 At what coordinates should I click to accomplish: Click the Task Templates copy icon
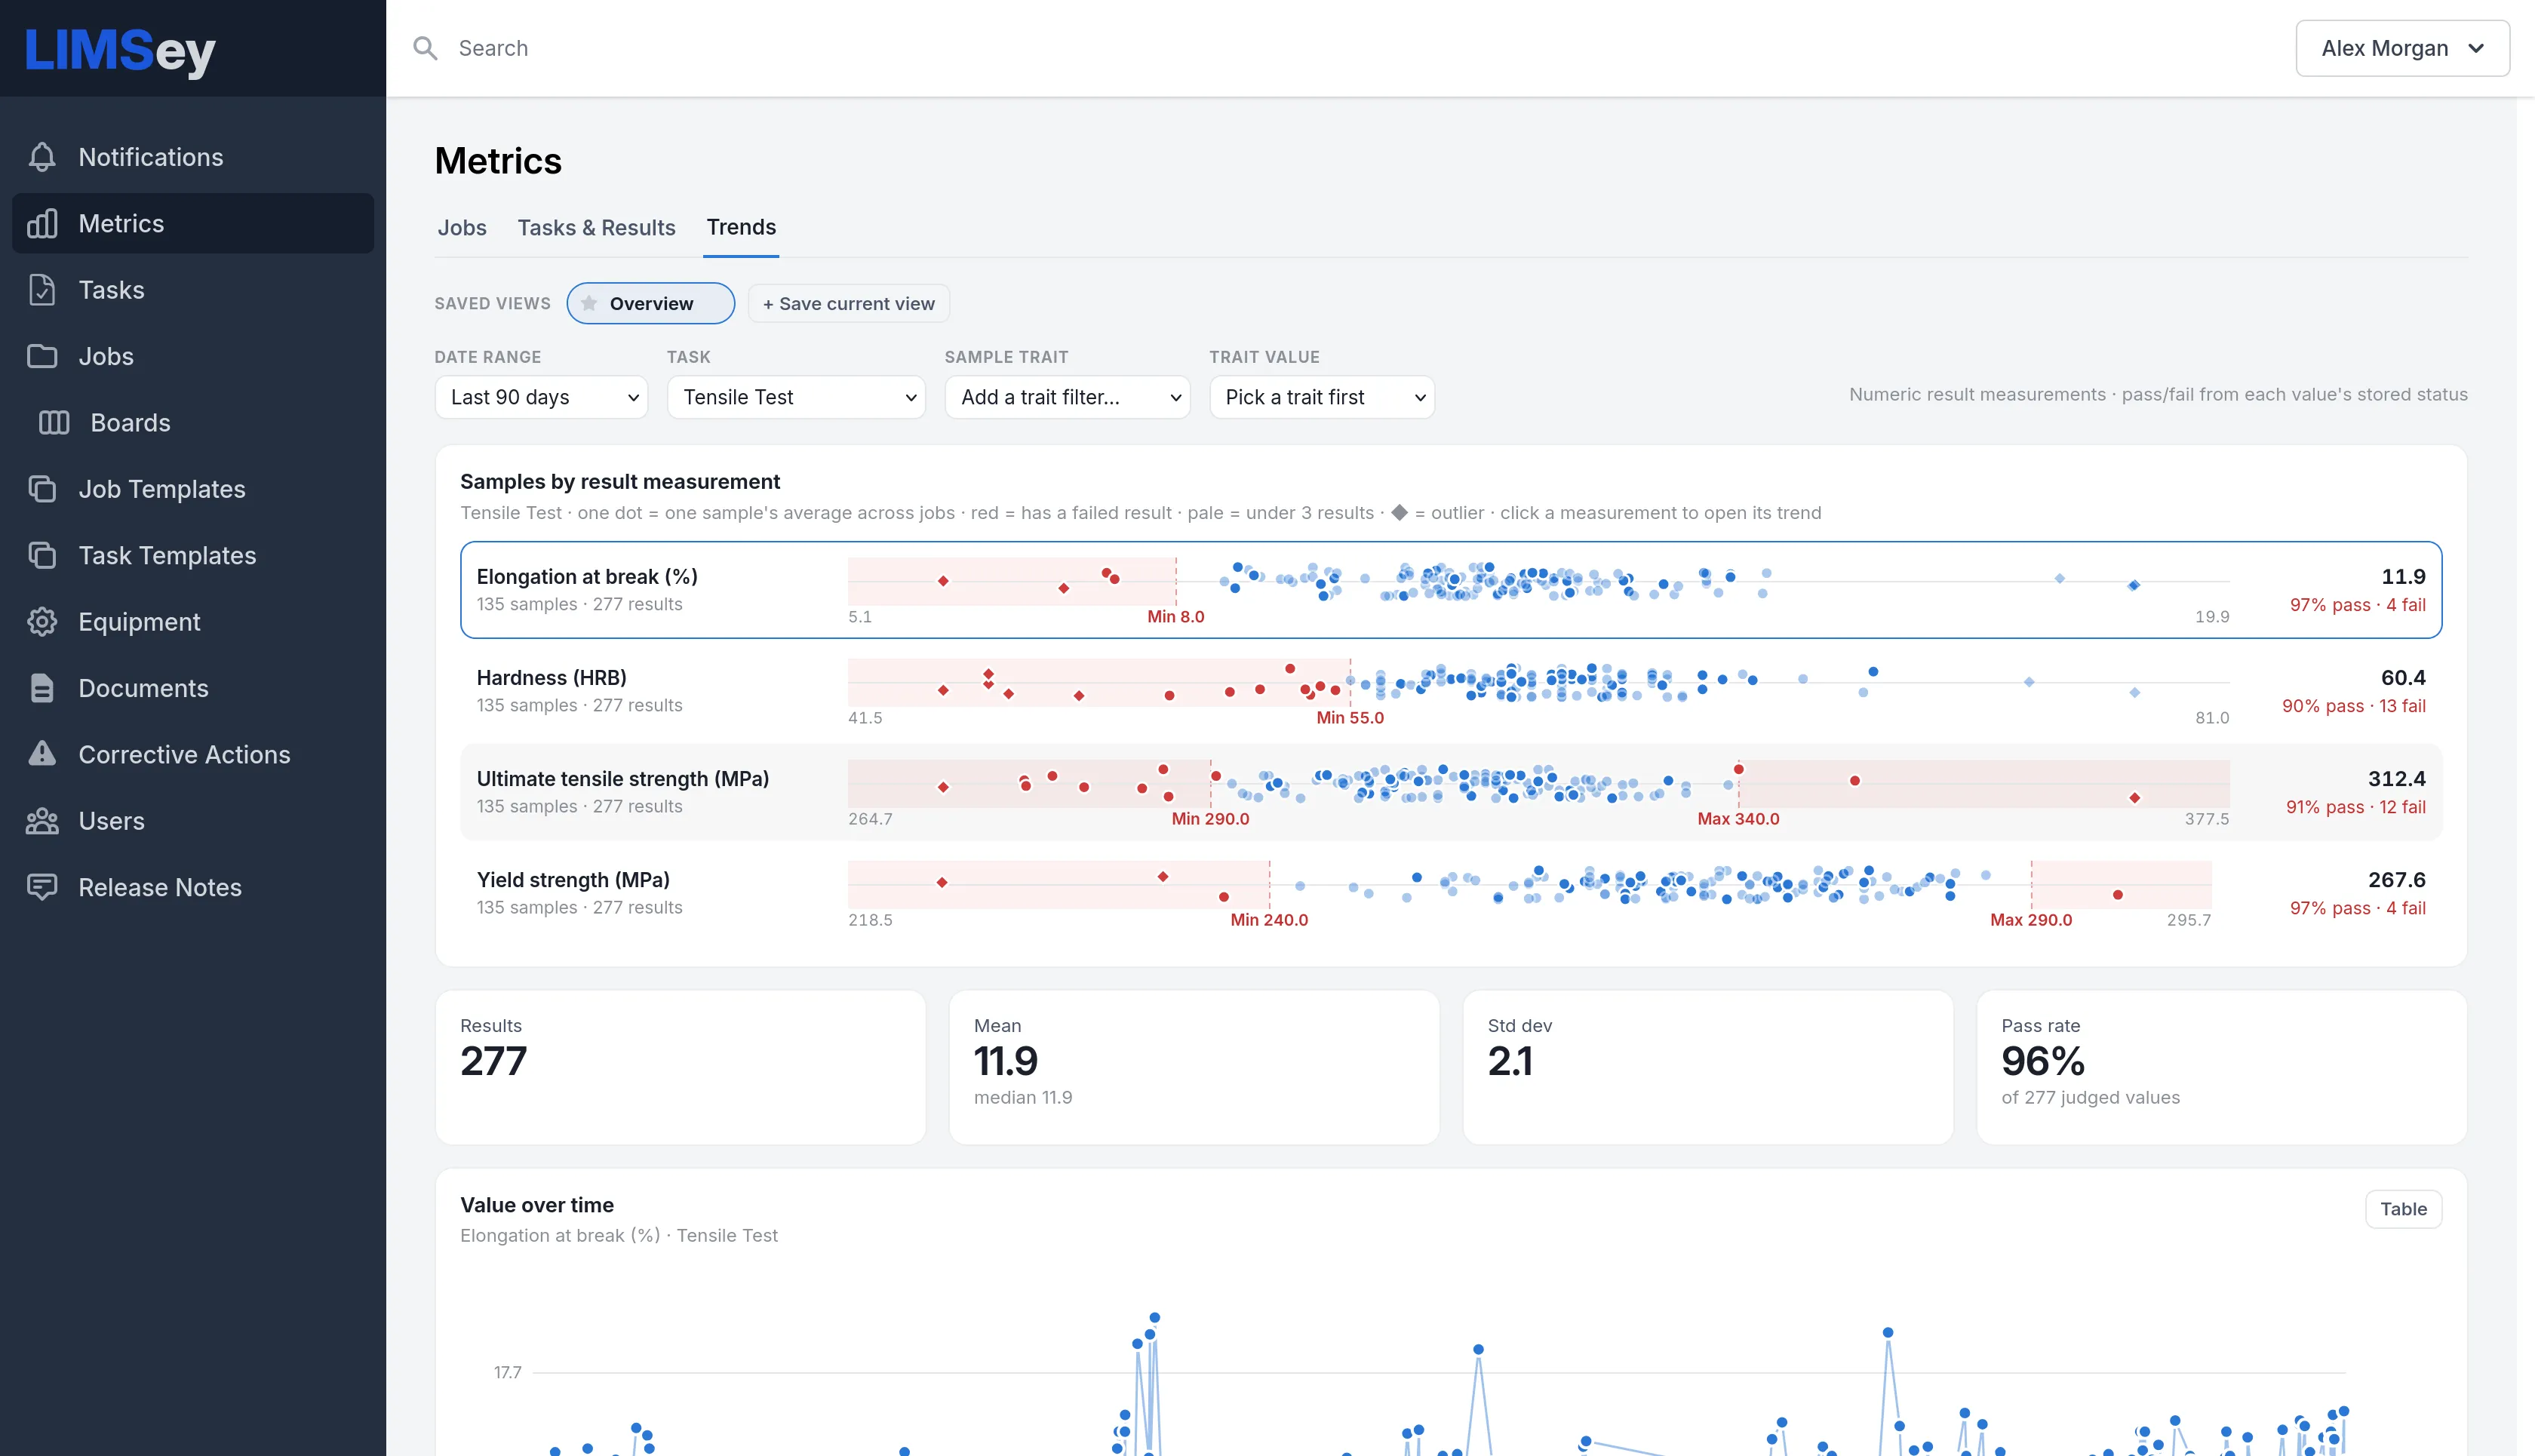click(42, 555)
